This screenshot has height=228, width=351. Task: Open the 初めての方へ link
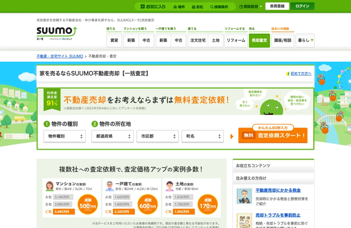pos(301,73)
